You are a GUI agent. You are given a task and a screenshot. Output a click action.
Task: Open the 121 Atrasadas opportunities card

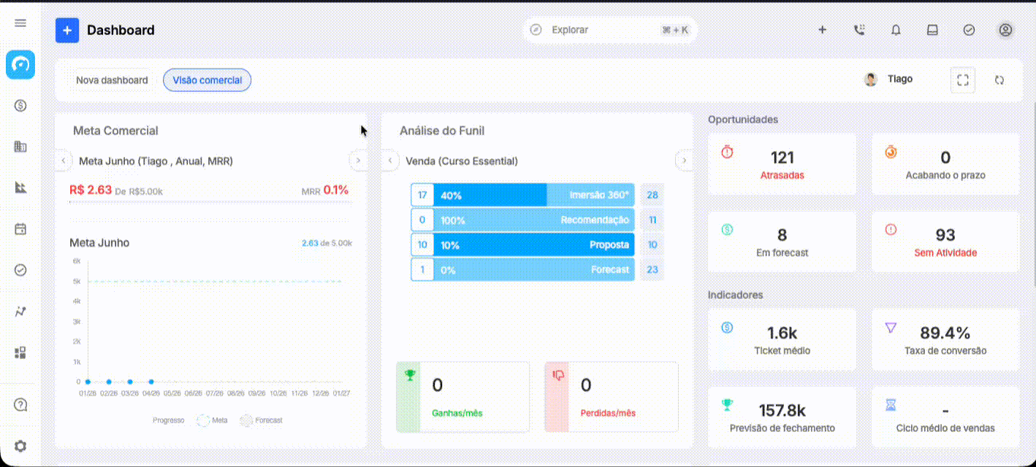[x=782, y=164]
